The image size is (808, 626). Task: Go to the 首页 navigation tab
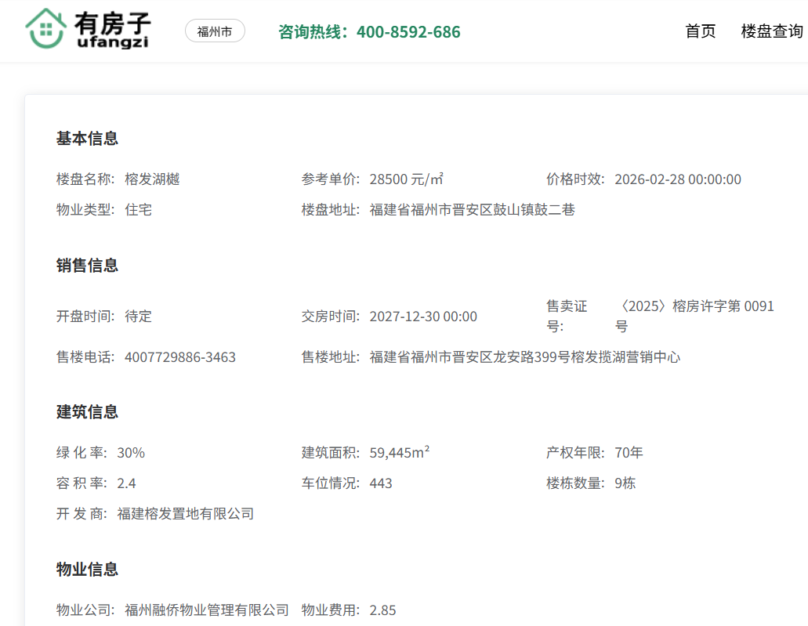(700, 31)
